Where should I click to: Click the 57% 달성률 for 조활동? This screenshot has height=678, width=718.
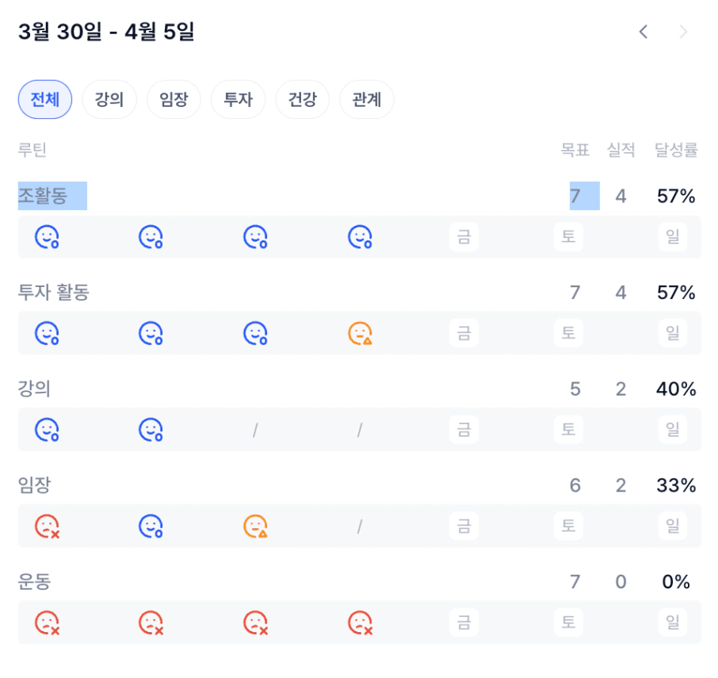(676, 196)
